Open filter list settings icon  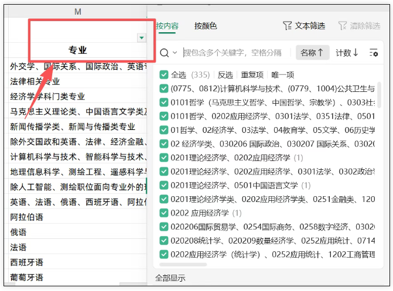pos(373,53)
